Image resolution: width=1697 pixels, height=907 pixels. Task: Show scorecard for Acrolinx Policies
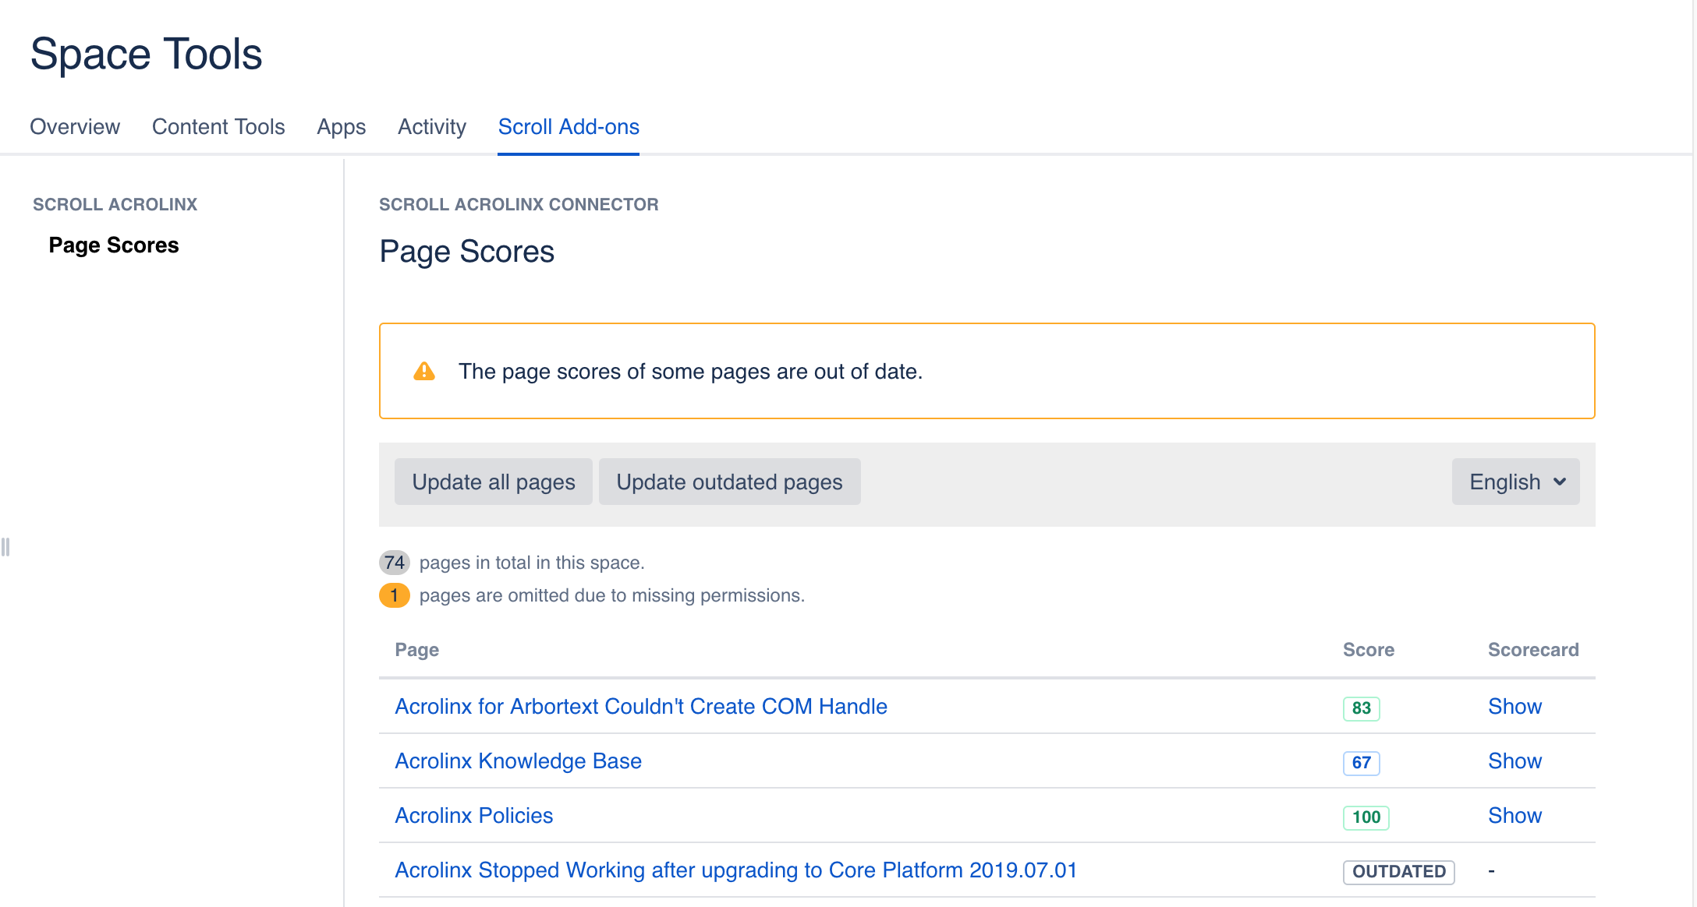(x=1515, y=815)
